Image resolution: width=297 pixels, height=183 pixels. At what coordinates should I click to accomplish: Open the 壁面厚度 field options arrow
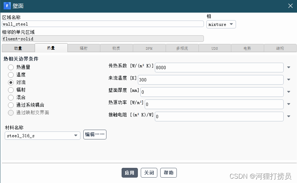(289, 92)
